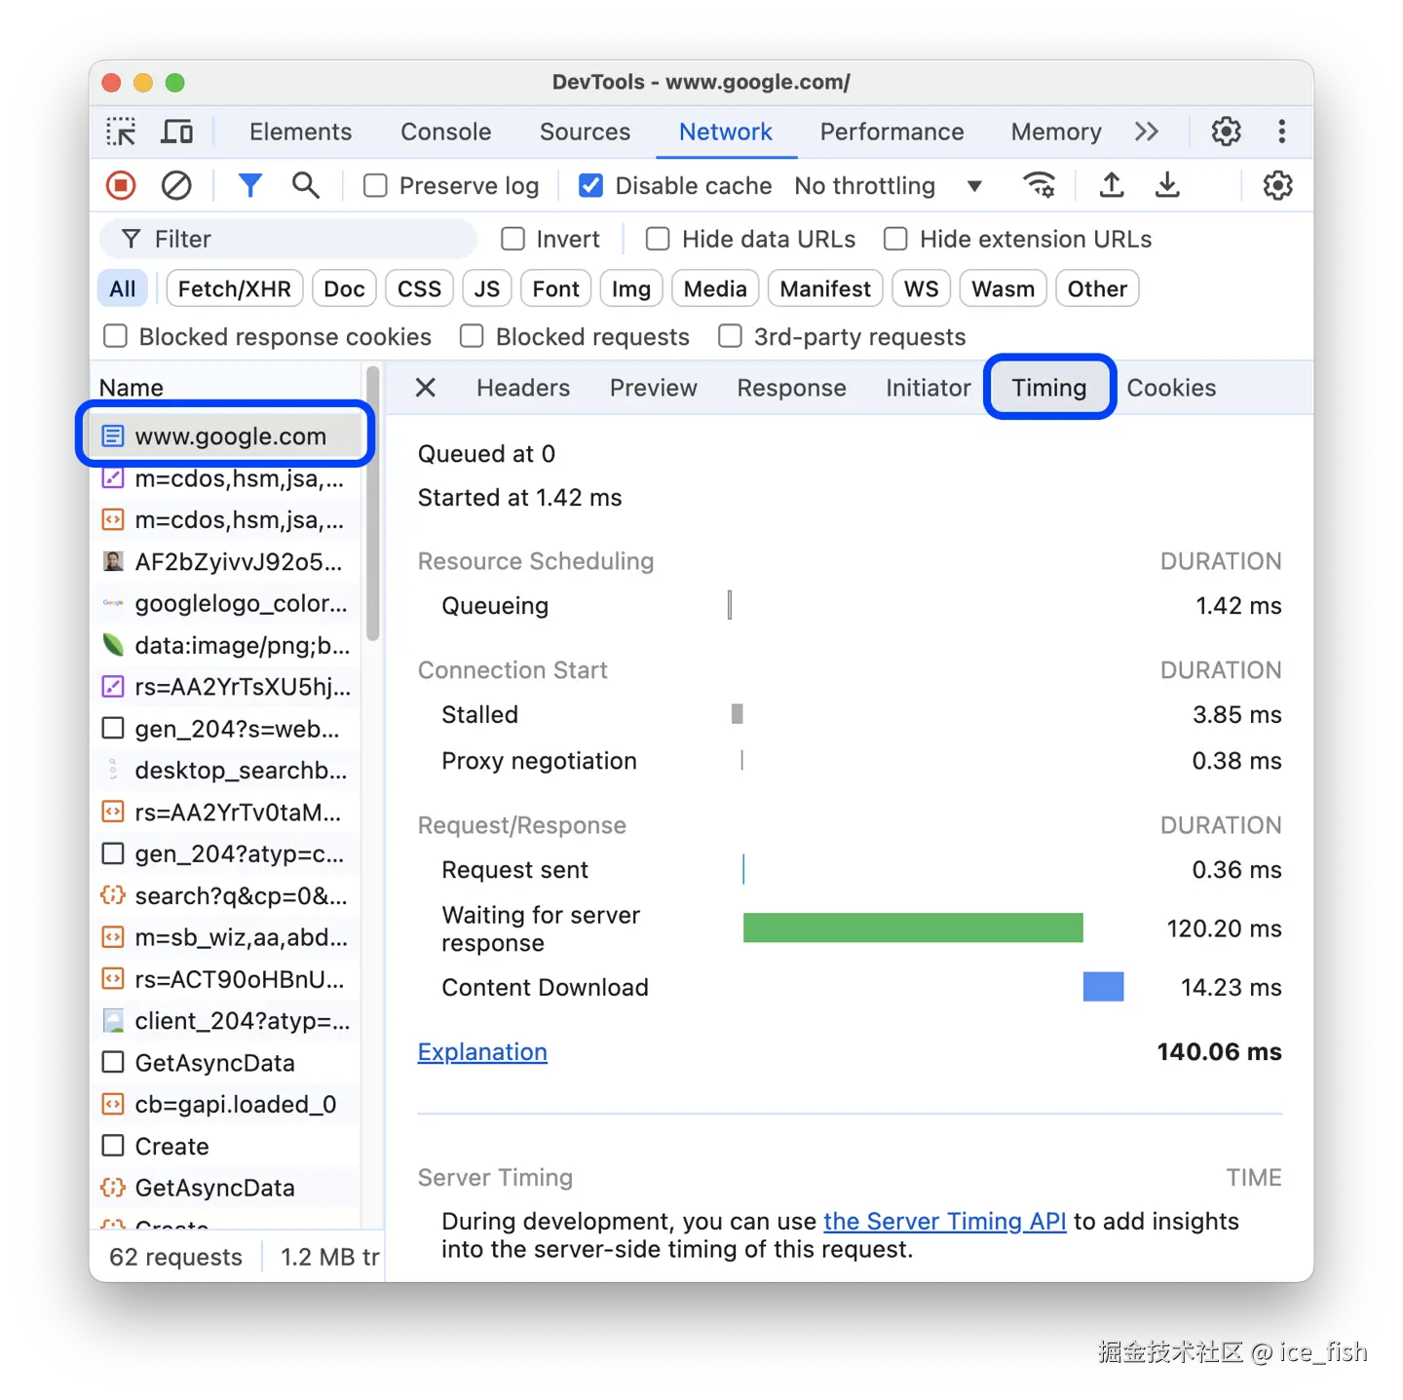Select the rs=ACT90oHBnU script request
The image size is (1403, 1400).
(225, 979)
